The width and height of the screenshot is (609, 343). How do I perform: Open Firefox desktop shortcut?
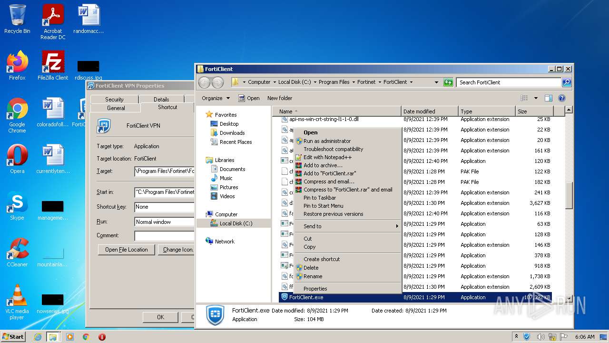pos(17,65)
